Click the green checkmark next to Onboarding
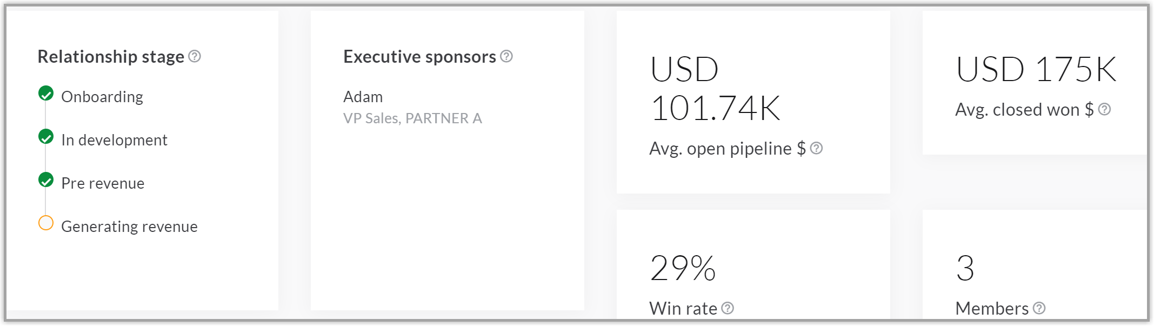1154x326 pixels. (x=46, y=94)
